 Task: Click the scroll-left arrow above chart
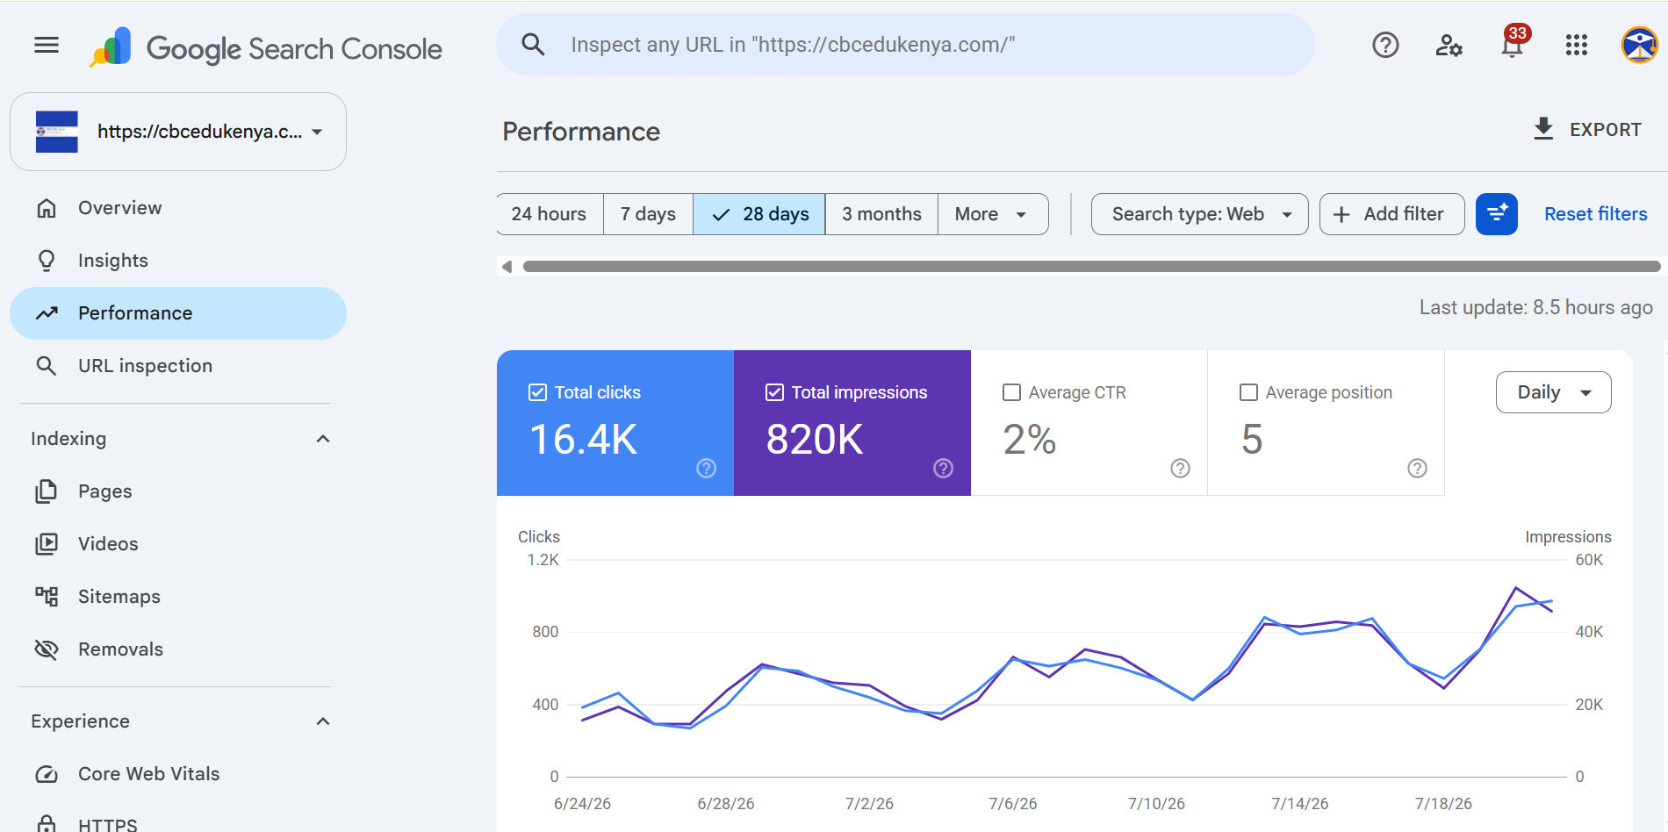[507, 266]
